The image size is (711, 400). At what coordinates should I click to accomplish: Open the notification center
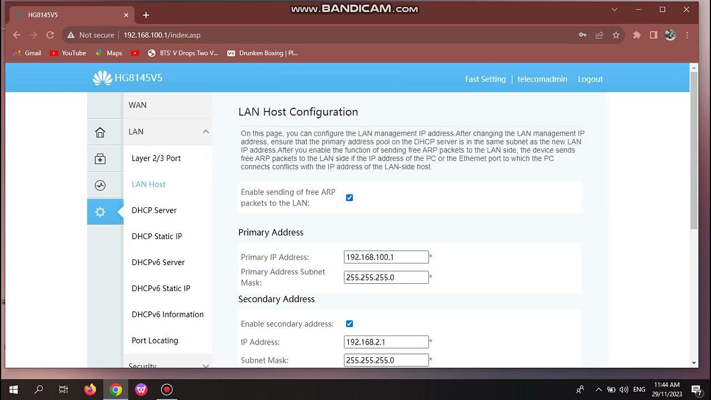[696, 389]
